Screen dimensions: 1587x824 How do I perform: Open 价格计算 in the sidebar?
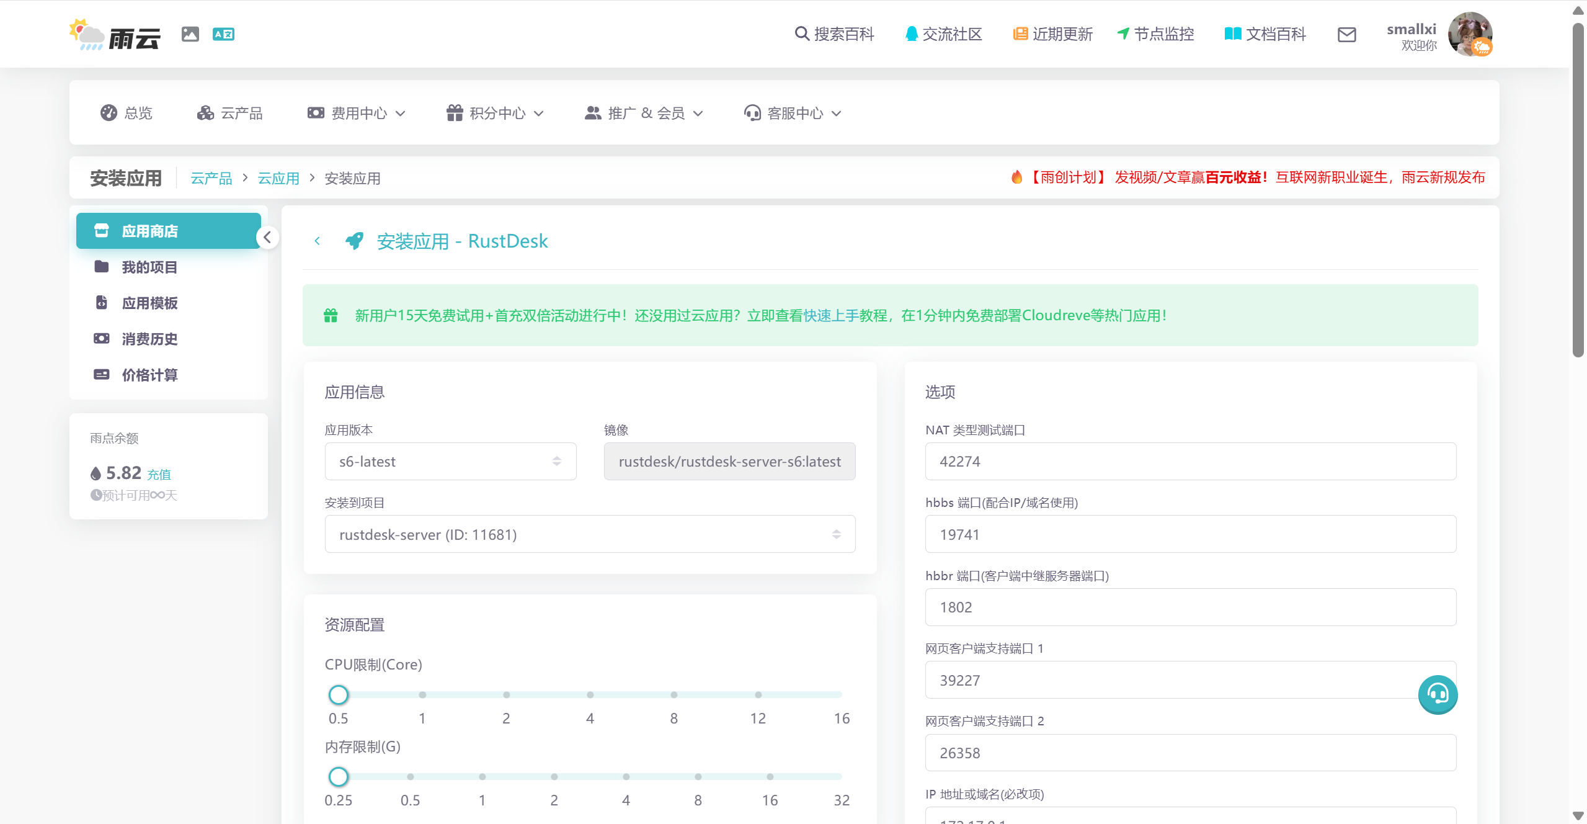pyautogui.click(x=149, y=375)
